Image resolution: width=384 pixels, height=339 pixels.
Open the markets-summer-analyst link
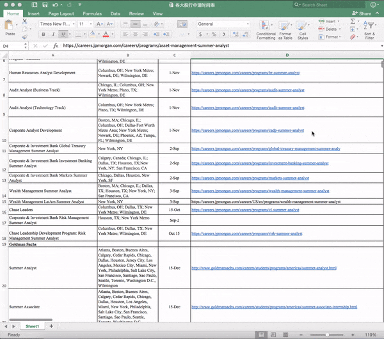(250, 178)
